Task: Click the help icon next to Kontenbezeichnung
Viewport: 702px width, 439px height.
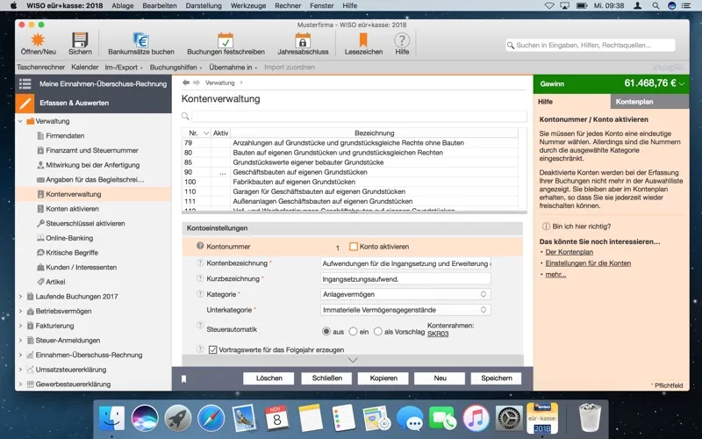Action: (x=200, y=263)
